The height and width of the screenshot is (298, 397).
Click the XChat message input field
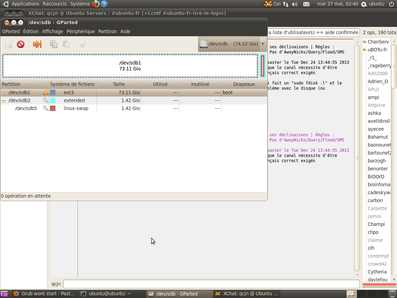tap(211, 284)
